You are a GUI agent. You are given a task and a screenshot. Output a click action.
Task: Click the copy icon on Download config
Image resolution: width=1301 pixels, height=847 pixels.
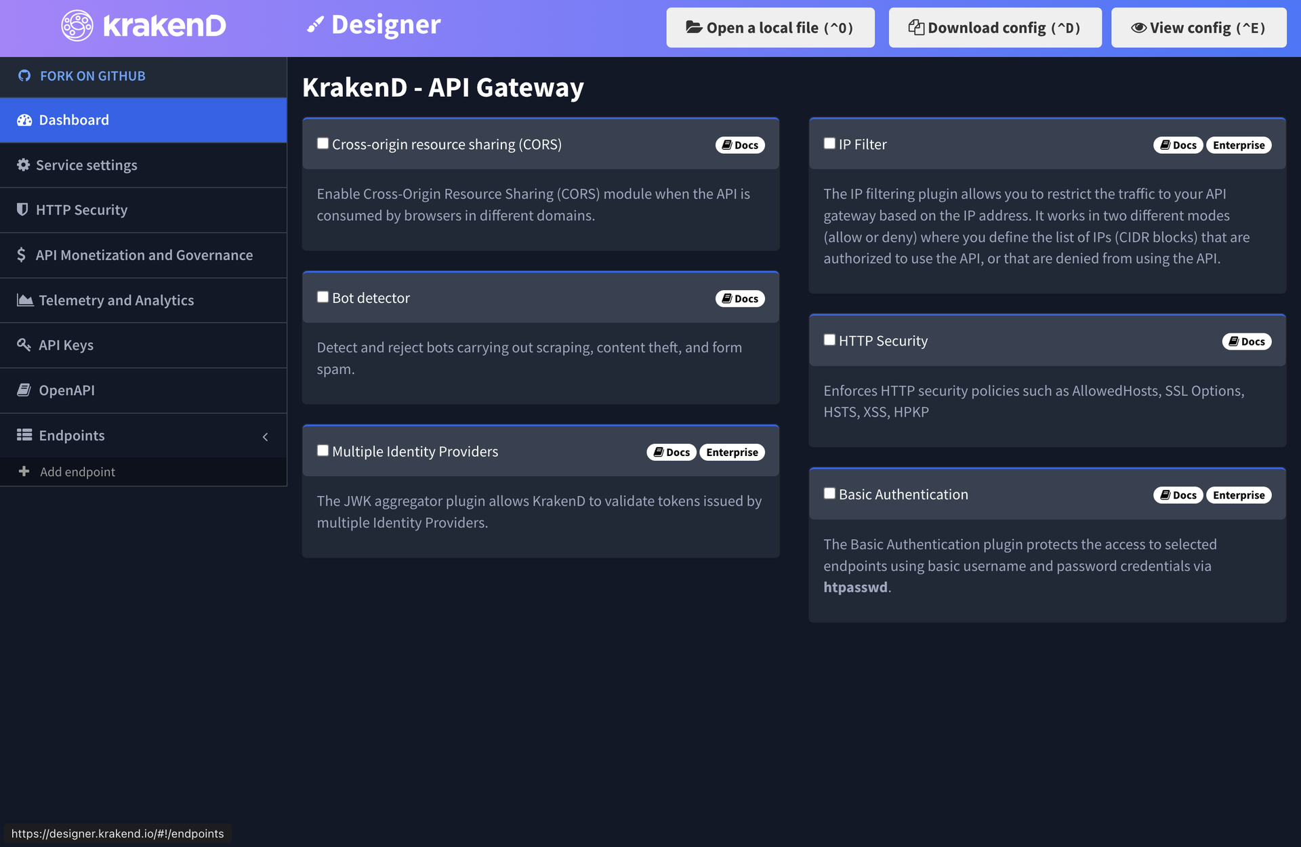pos(916,27)
